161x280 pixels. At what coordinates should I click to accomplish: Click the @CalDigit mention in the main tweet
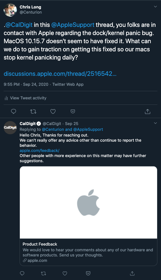coord(19,25)
